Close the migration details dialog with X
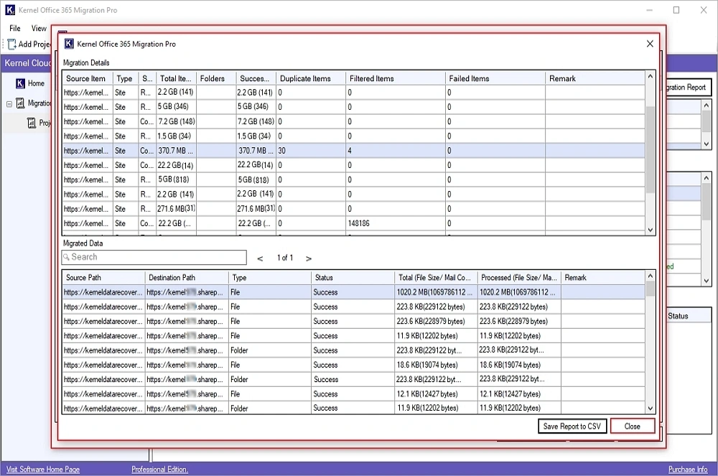The height and width of the screenshot is (476, 718). pos(650,44)
